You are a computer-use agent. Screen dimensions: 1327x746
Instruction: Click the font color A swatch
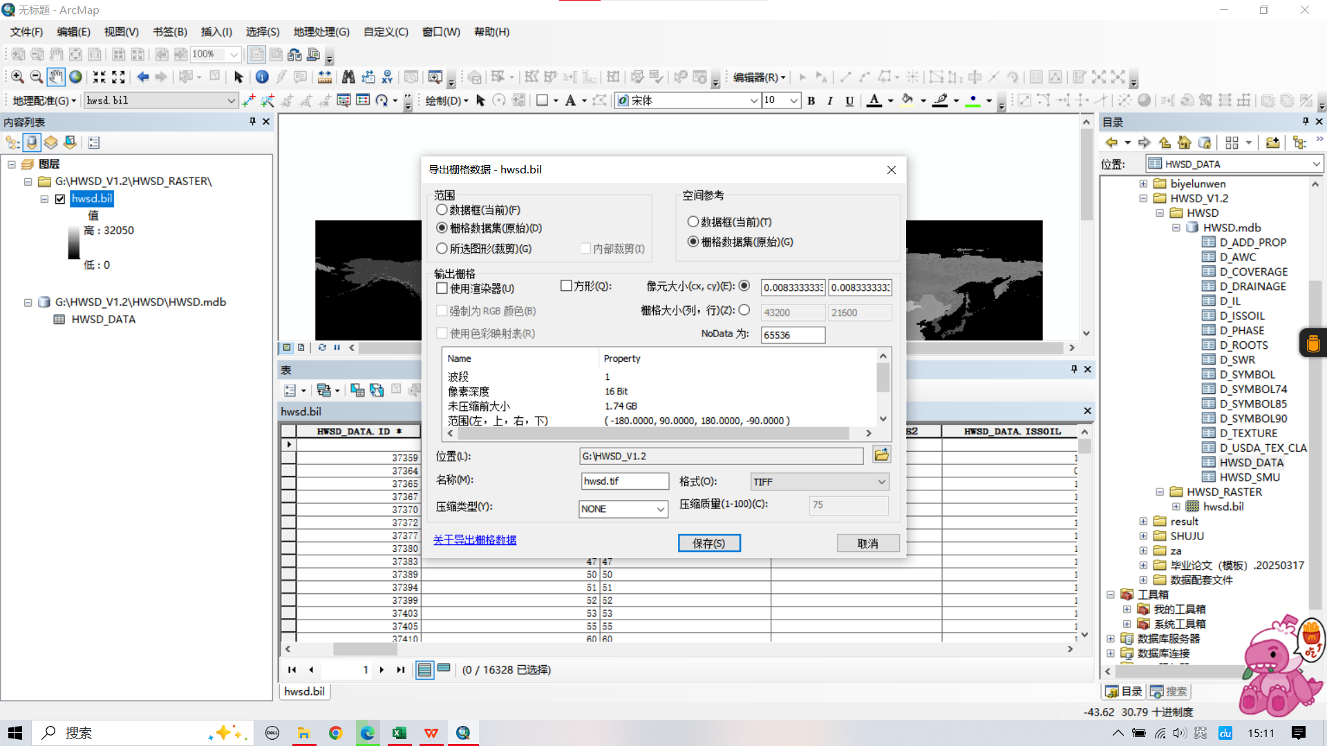coord(874,101)
